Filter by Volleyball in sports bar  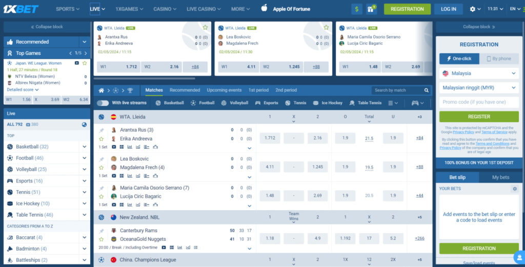tap(235, 103)
